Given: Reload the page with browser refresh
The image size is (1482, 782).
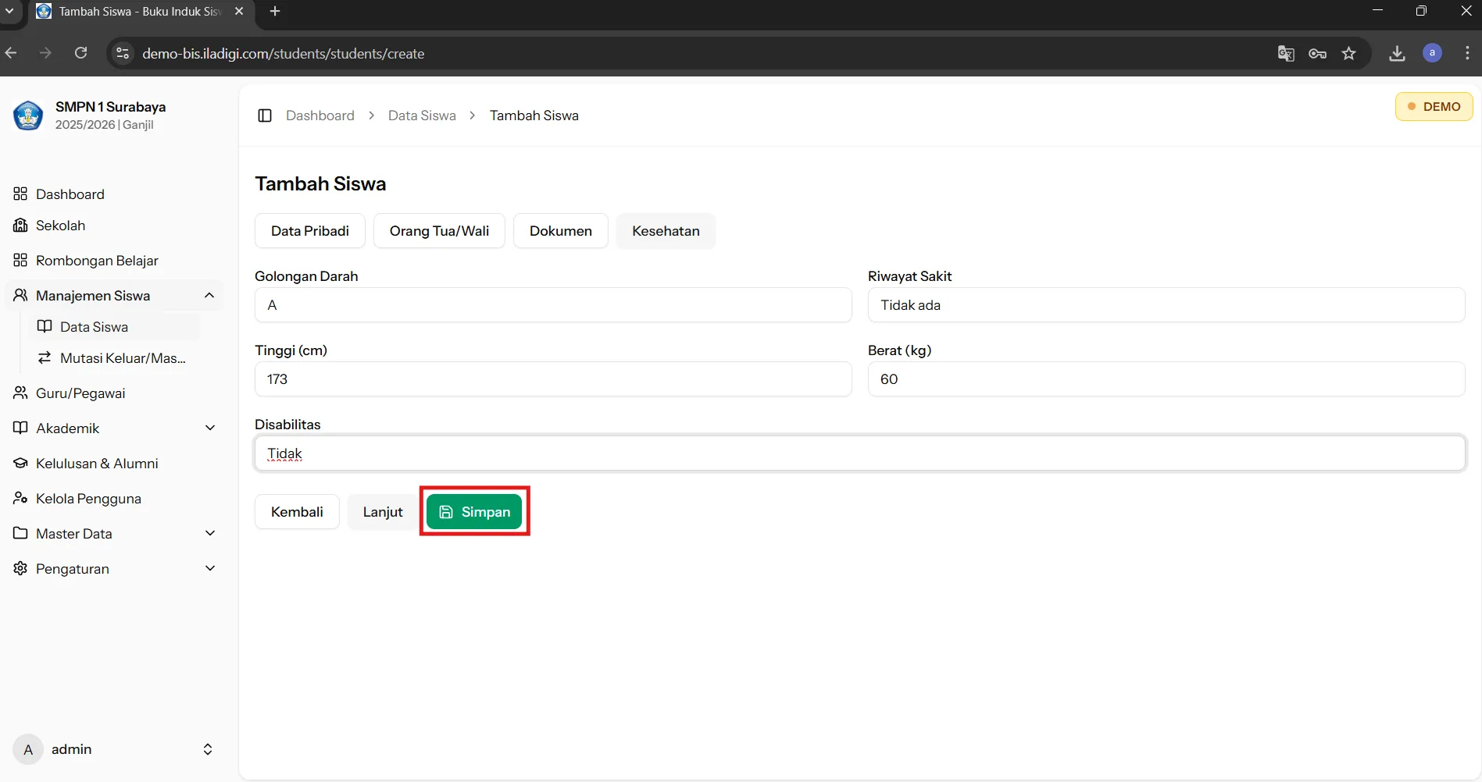Looking at the screenshot, I should (80, 53).
